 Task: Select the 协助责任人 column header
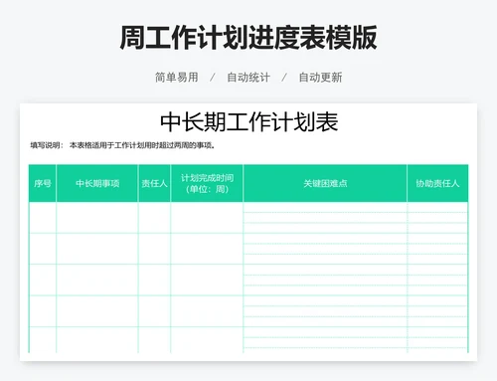[x=437, y=183]
